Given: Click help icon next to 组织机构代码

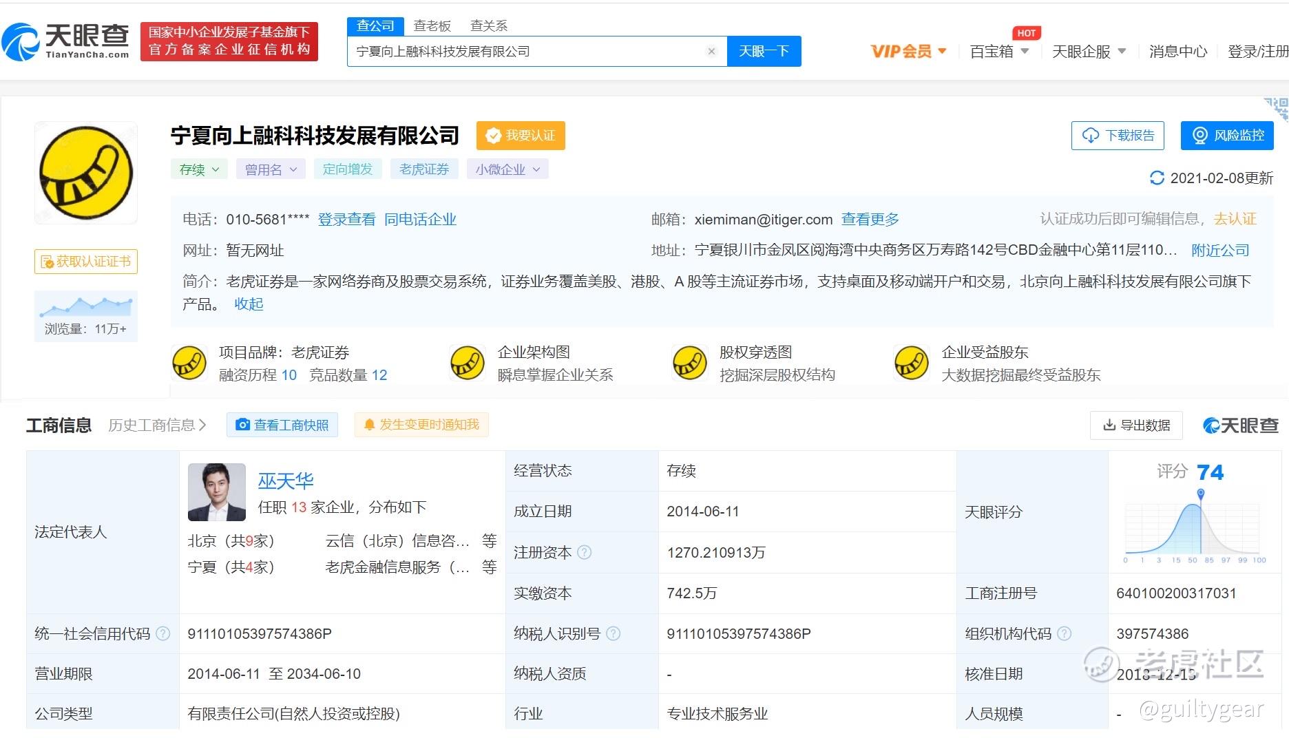Looking at the screenshot, I should (1064, 633).
